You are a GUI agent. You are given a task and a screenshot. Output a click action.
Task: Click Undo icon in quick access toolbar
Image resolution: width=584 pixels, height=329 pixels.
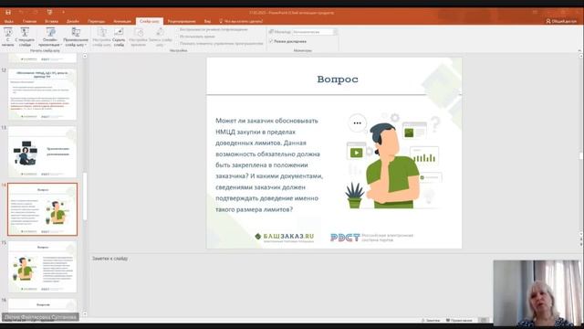(21, 12)
